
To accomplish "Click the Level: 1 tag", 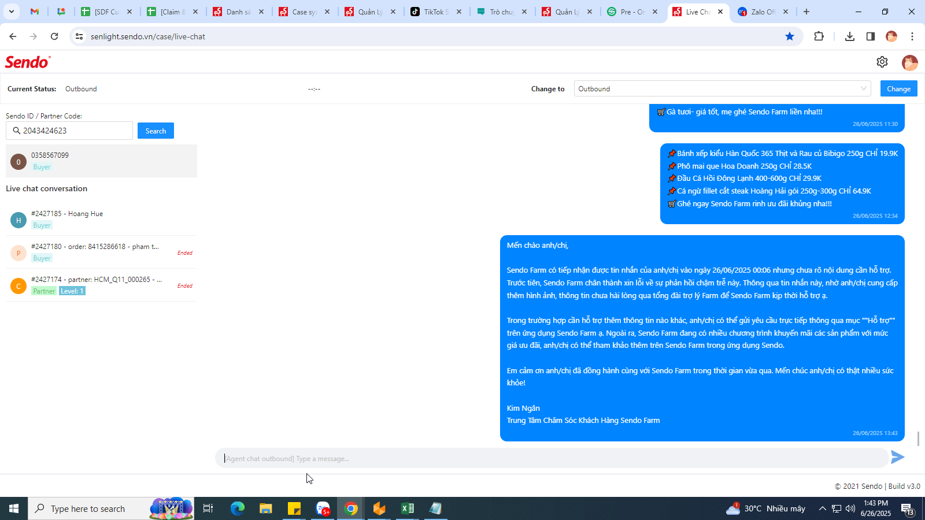I will (x=72, y=291).
